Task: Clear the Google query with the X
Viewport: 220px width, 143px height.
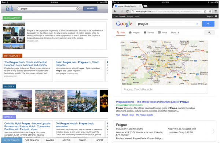Action: 197,24
